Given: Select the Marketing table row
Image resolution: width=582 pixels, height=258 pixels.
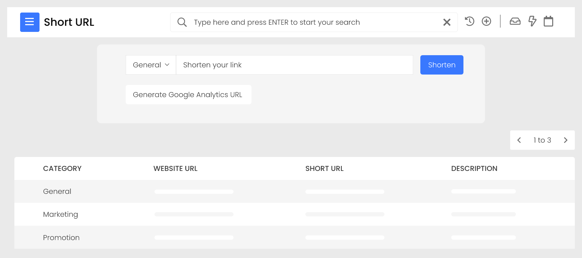Looking at the screenshot, I should [60, 214].
